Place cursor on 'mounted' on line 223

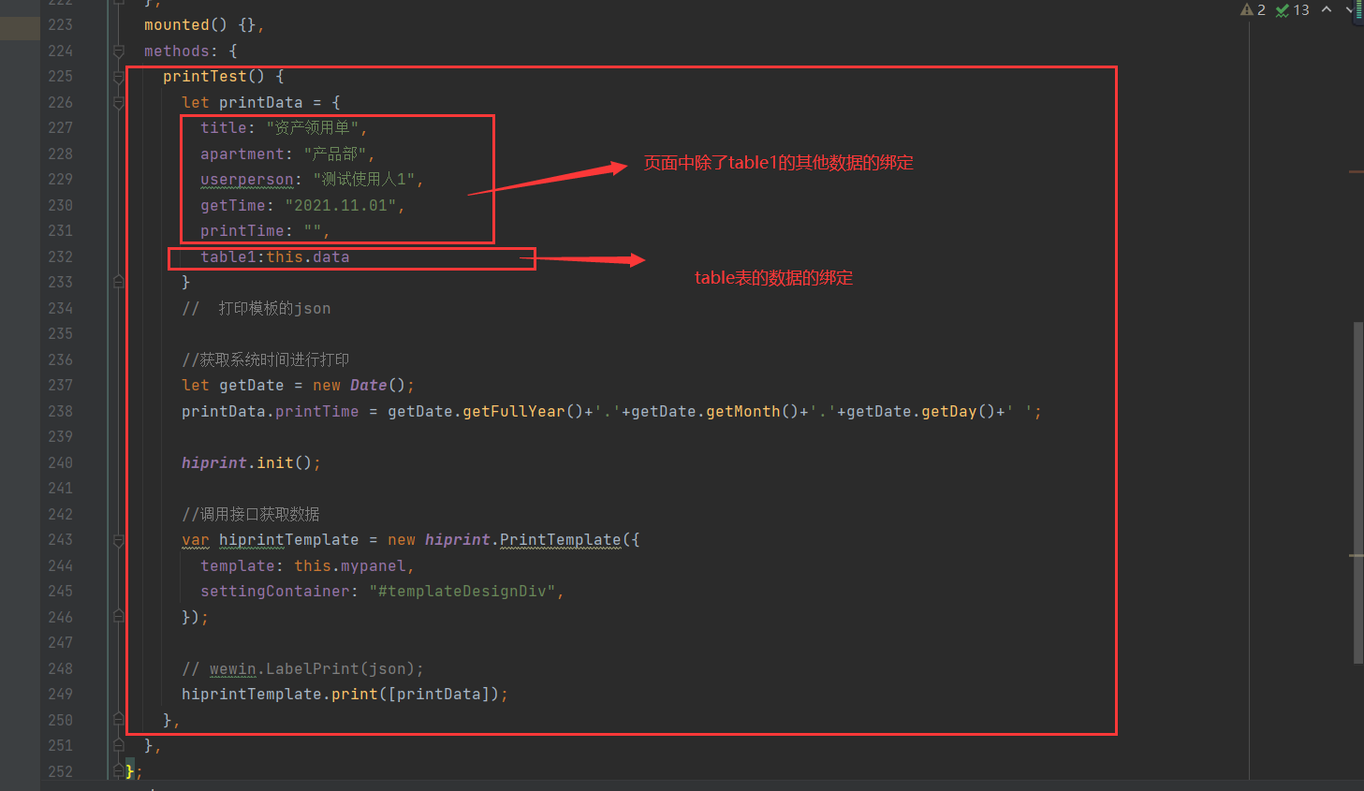pos(176,25)
